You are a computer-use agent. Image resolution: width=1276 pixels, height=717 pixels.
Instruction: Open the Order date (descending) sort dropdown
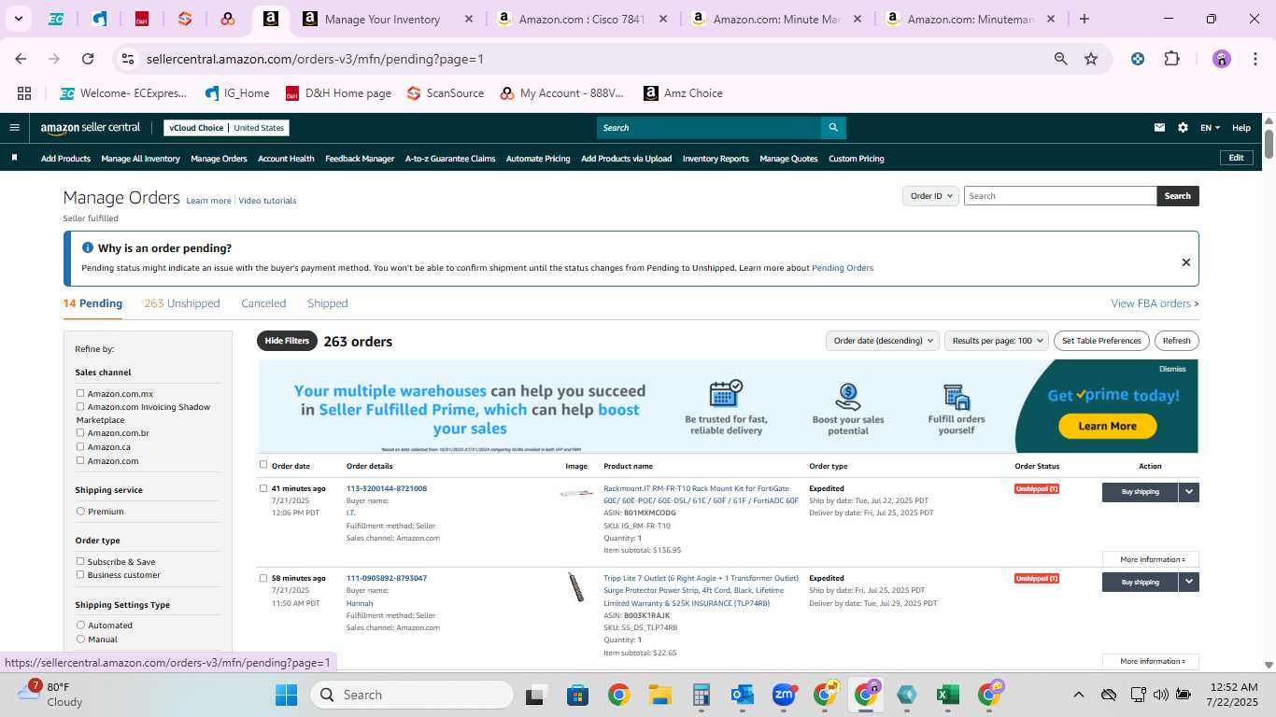[882, 341]
